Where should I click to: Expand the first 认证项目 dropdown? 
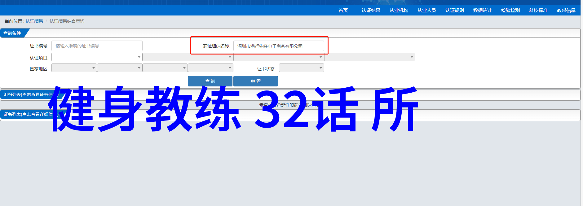(x=97, y=57)
